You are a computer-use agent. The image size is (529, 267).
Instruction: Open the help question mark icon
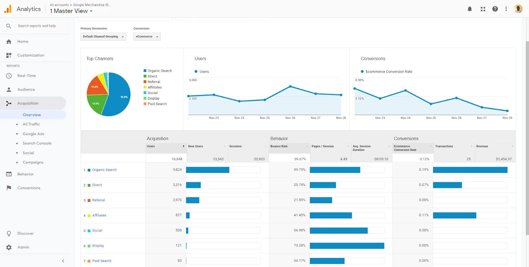pos(495,9)
